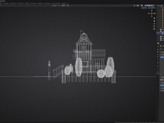Toggle the snapping magnet in the header

63,5
